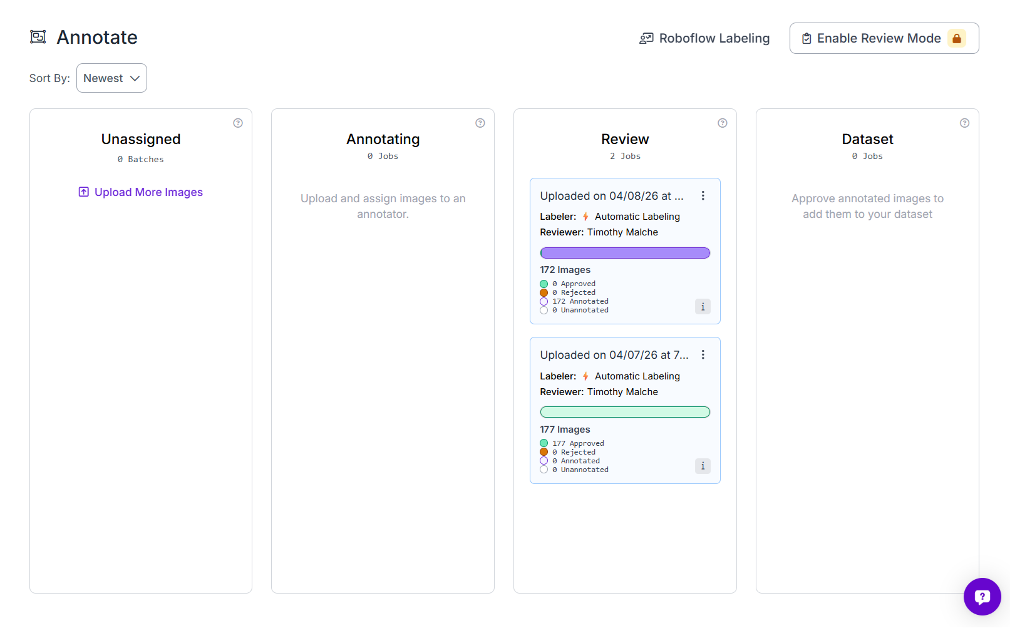Click the green Approved dot in the 172 Images job
The image size is (1010, 628).
tap(544, 284)
